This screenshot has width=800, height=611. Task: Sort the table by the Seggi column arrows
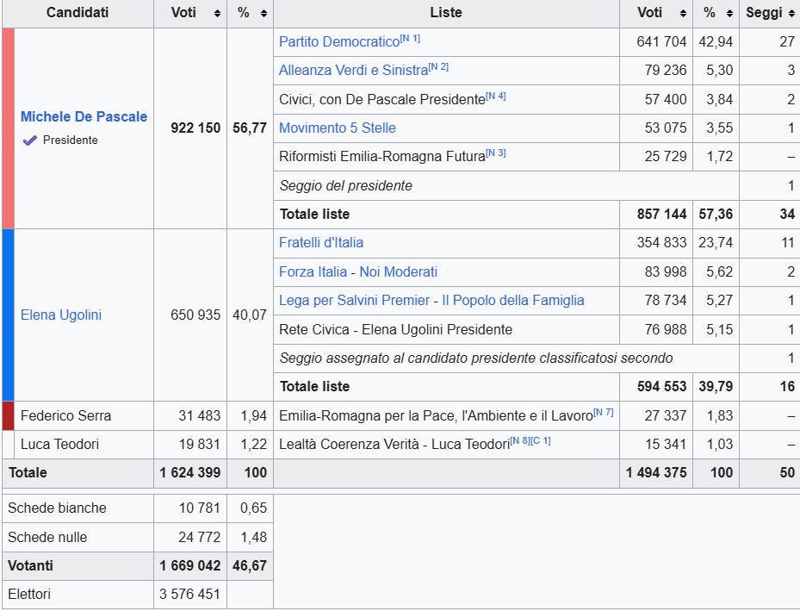[791, 14]
